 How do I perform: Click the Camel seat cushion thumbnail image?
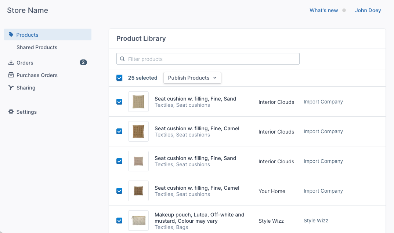pos(138,131)
